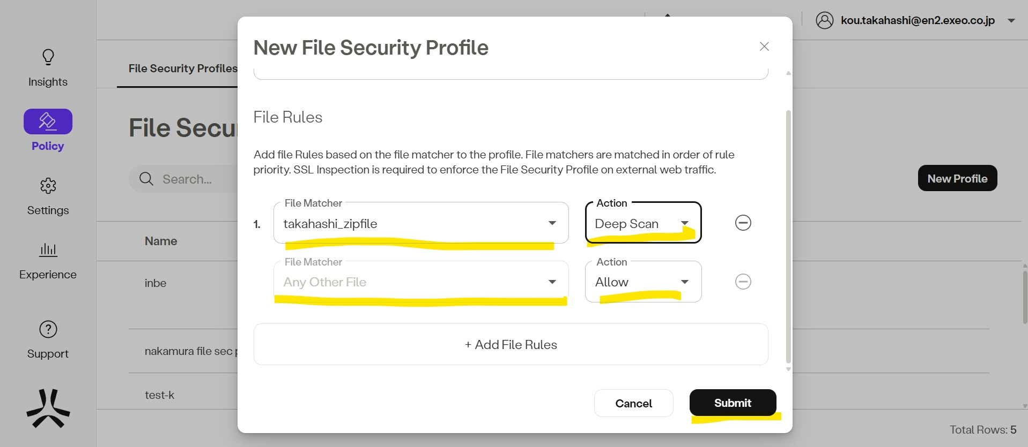Click the user account avatar icon
Image resolution: width=1028 pixels, height=447 pixels.
[824, 20]
